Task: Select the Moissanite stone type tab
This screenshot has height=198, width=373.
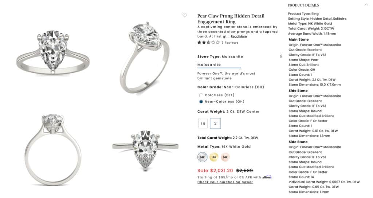Action: point(209,65)
